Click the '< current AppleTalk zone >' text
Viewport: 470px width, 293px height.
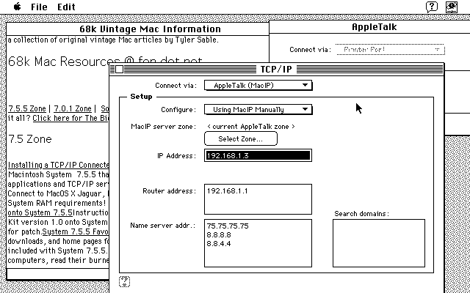click(x=251, y=127)
